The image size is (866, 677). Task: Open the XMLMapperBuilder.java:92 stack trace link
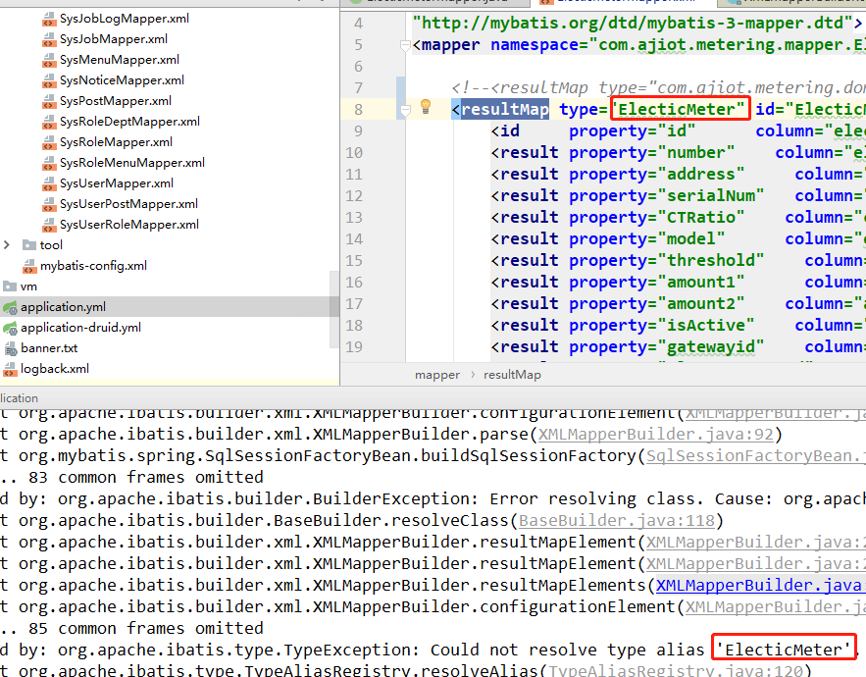click(x=655, y=435)
